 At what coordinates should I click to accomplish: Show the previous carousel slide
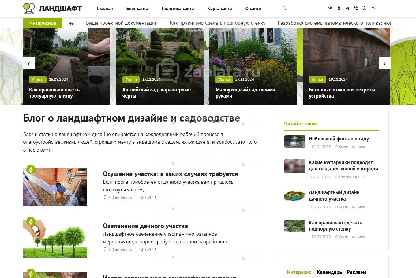29,63
